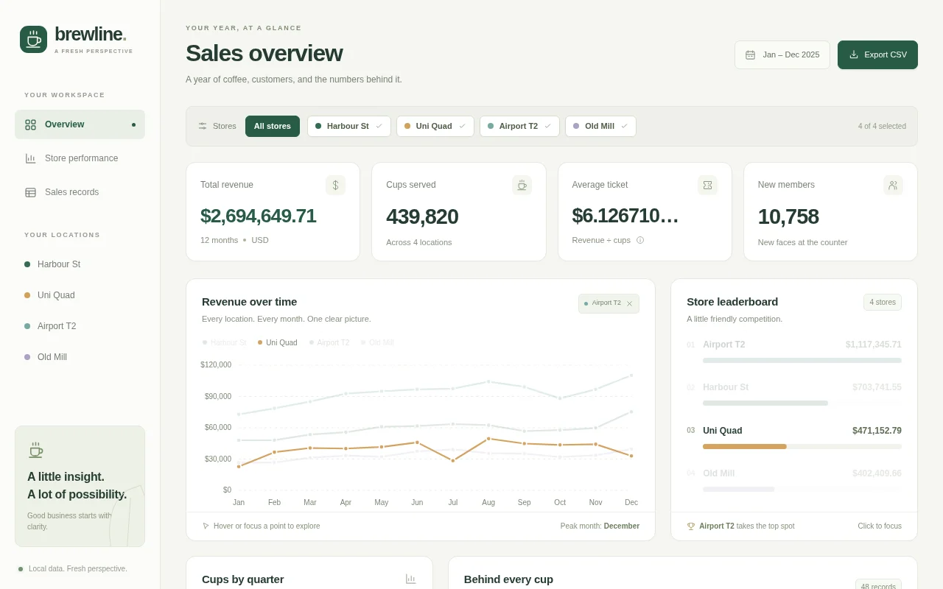The width and height of the screenshot is (943, 589).
Task: Click the filter sliders icon beside Stores
Action: point(203,126)
